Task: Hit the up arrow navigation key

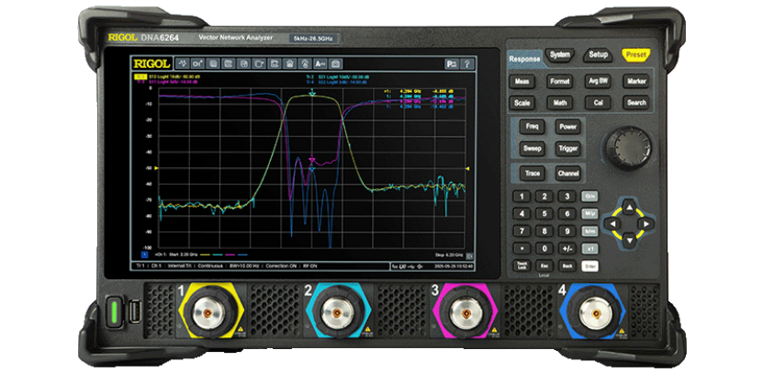Action: (x=630, y=208)
